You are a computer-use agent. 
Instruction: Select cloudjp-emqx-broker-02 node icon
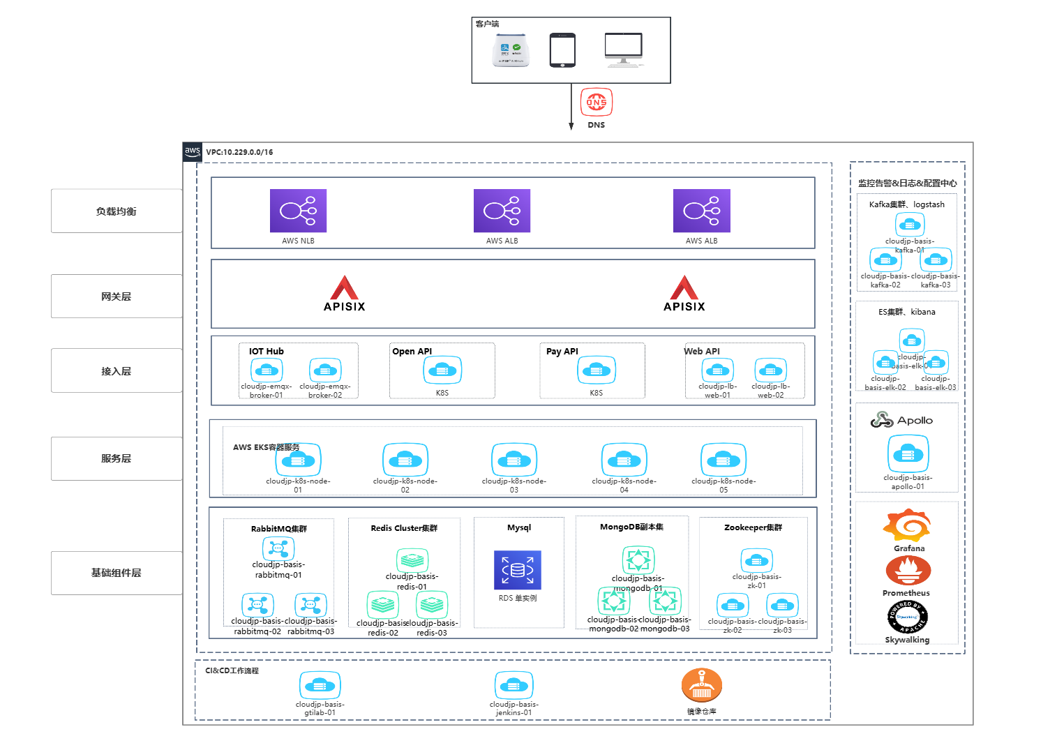pos(325,370)
